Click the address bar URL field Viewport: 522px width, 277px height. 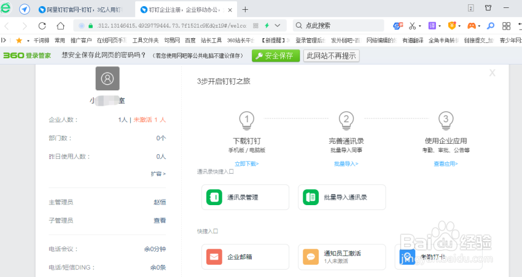pyautogui.click(x=171, y=26)
